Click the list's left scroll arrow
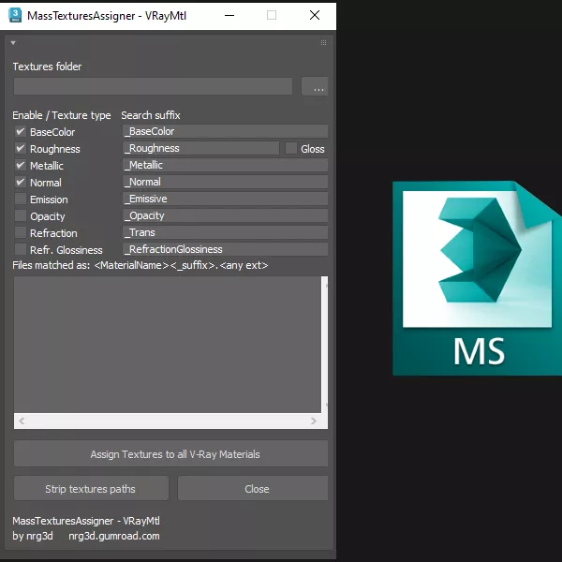Image resolution: width=562 pixels, height=562 pixels. (22, 421)
